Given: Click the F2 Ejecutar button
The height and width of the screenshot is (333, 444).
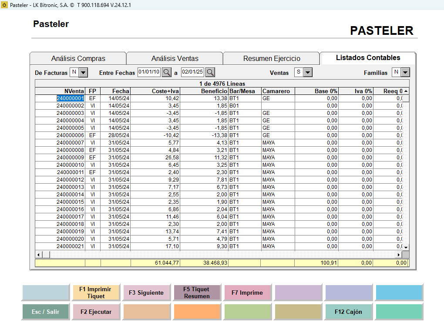Looking at the screenshot, I should [x=96, y=312].
